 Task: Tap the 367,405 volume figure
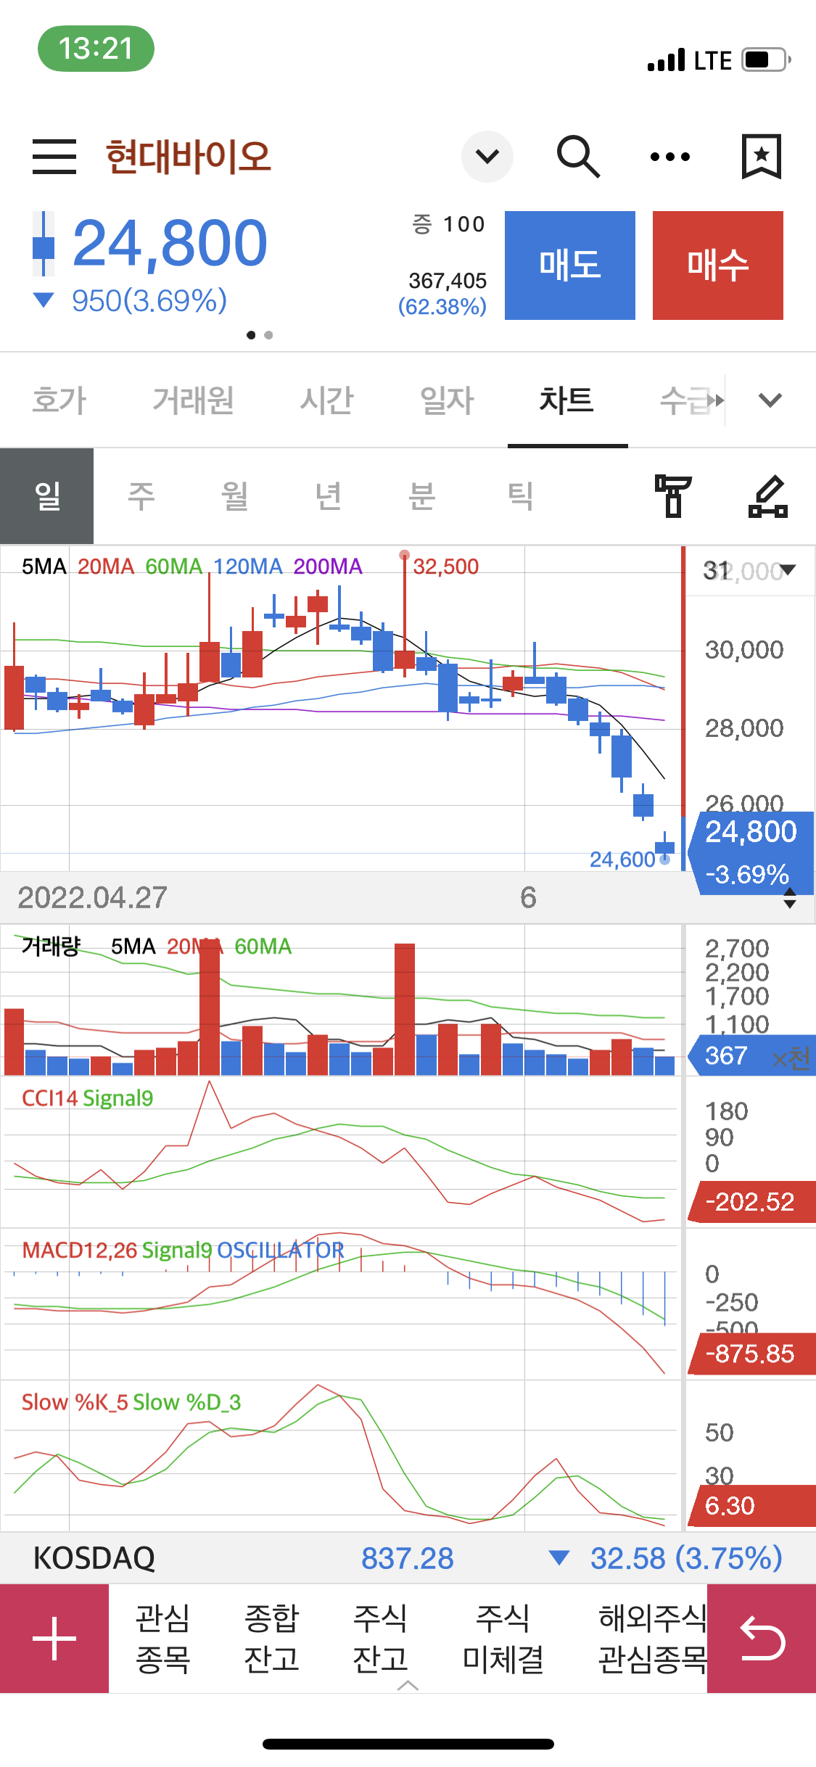coord(448,281)
